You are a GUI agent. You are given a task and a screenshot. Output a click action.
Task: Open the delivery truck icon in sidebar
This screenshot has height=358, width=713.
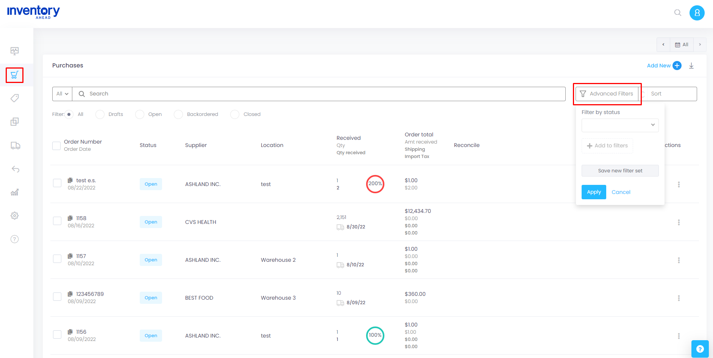[15, 145]
